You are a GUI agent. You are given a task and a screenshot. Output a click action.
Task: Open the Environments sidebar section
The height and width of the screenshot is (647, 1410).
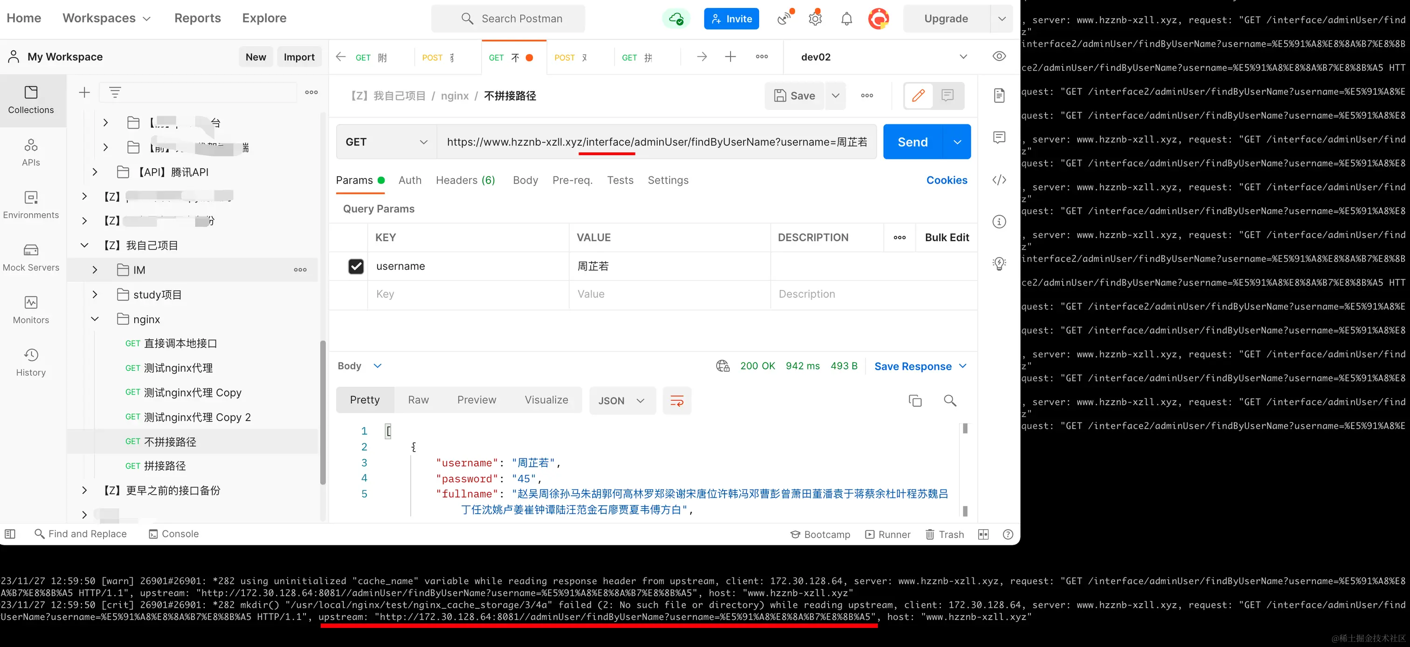click(x=31, y=204)
